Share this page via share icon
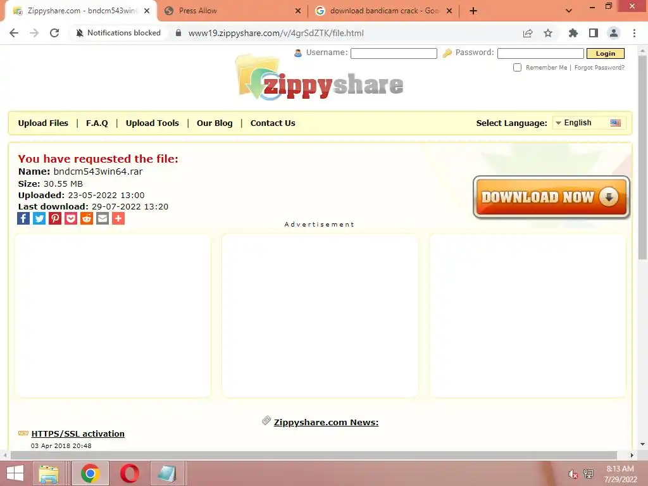Viewport: 648px width, 486px height. point(528,33)
